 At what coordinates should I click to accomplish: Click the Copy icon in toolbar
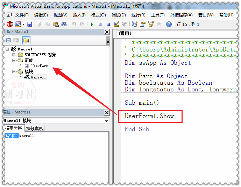point(48,24)
